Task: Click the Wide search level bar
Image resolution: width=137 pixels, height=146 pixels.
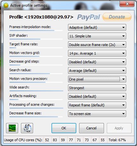Action: click(x=36, y=91)
